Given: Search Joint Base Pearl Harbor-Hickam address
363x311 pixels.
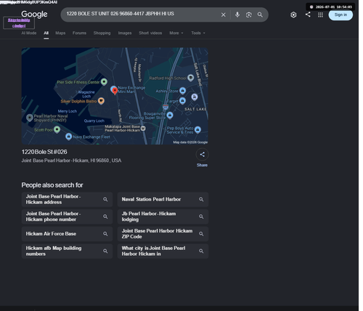Looking at the screenshot, I should click(x=67, y=199).
